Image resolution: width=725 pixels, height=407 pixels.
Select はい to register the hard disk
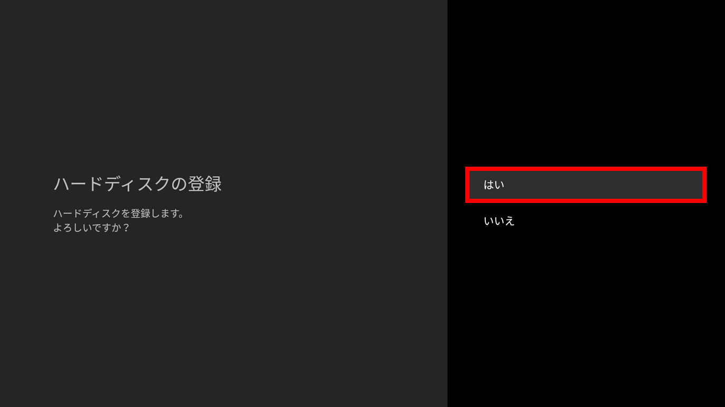586,185
